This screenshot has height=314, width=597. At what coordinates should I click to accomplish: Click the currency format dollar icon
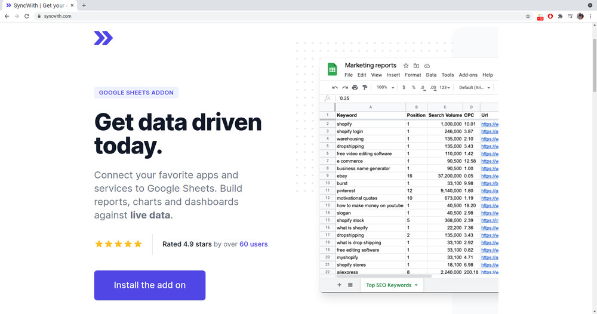[404, 88]
